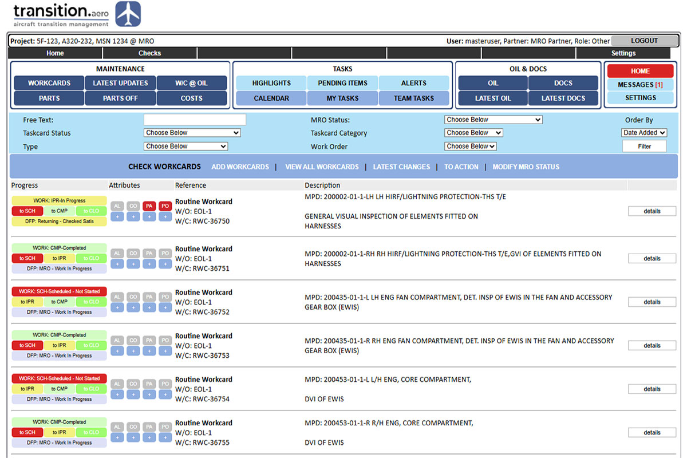Open the PARTS tab
The image size is (687, 458).
49,98
